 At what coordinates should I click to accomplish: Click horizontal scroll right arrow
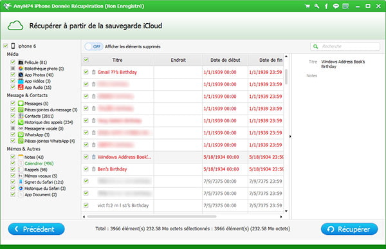coord(281,217)
